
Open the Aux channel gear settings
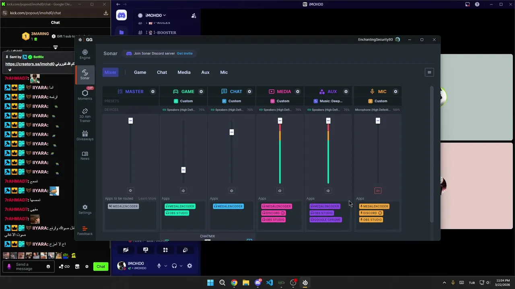click(x=346, y=92)
